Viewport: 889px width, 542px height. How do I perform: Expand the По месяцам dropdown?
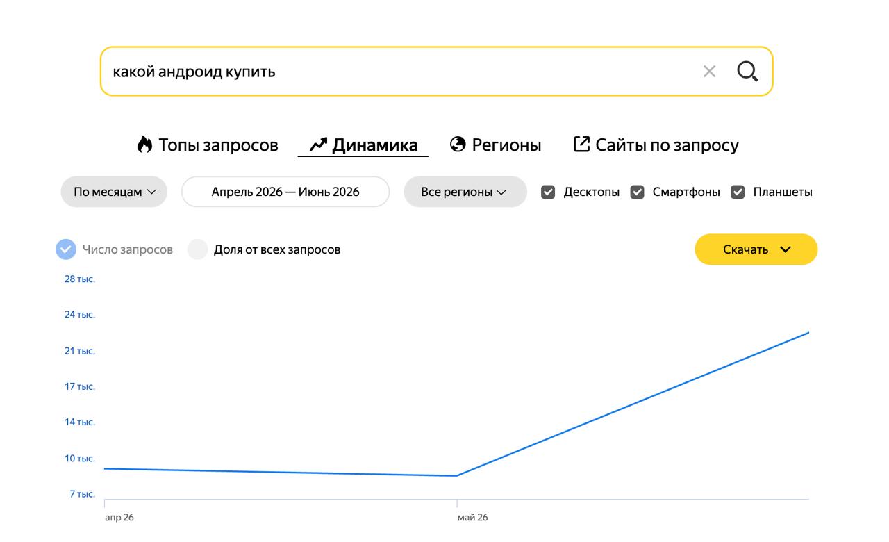(x=114, y=192)
